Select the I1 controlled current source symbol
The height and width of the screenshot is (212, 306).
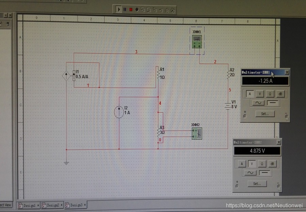68,76
